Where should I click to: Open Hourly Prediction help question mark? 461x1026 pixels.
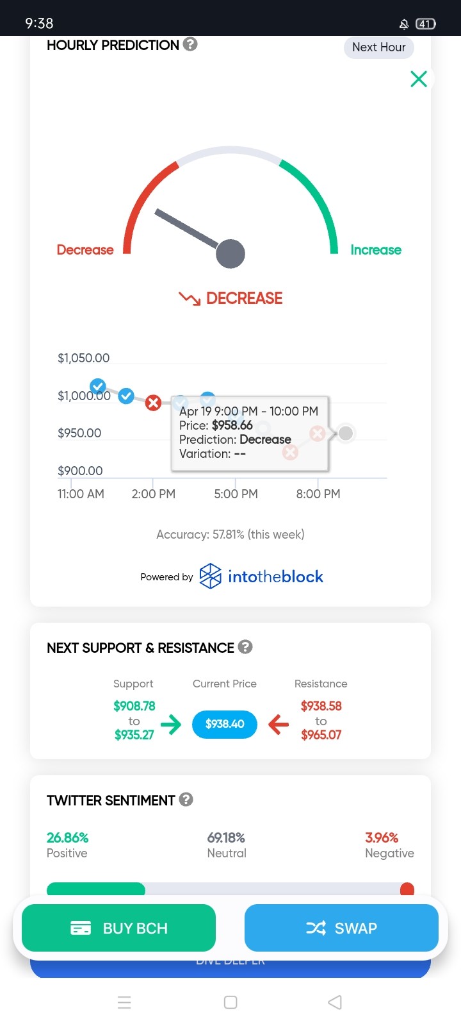tap(190, 44)
